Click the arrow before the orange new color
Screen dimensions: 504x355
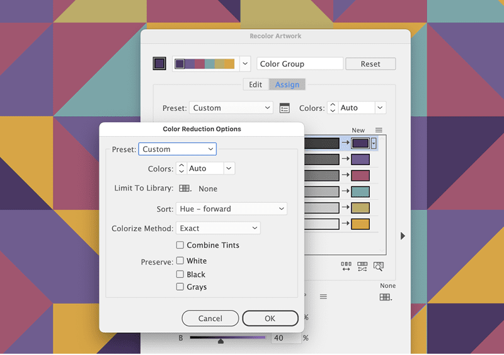[345, 223]
